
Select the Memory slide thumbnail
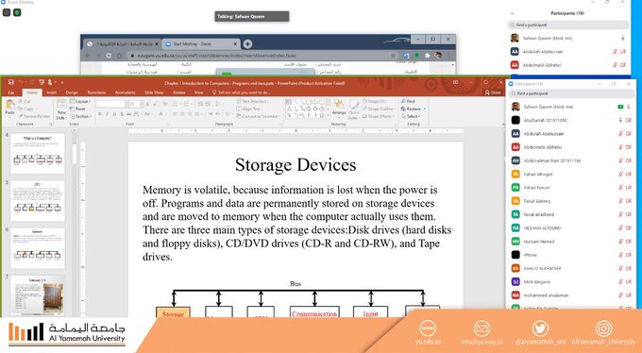coord(37,248)
